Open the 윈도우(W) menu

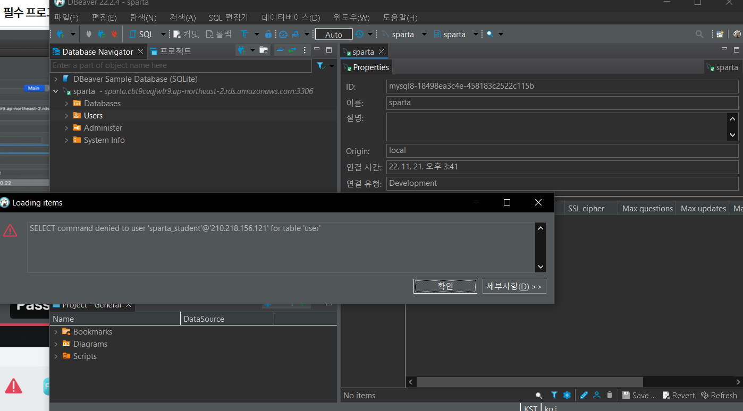351,18
